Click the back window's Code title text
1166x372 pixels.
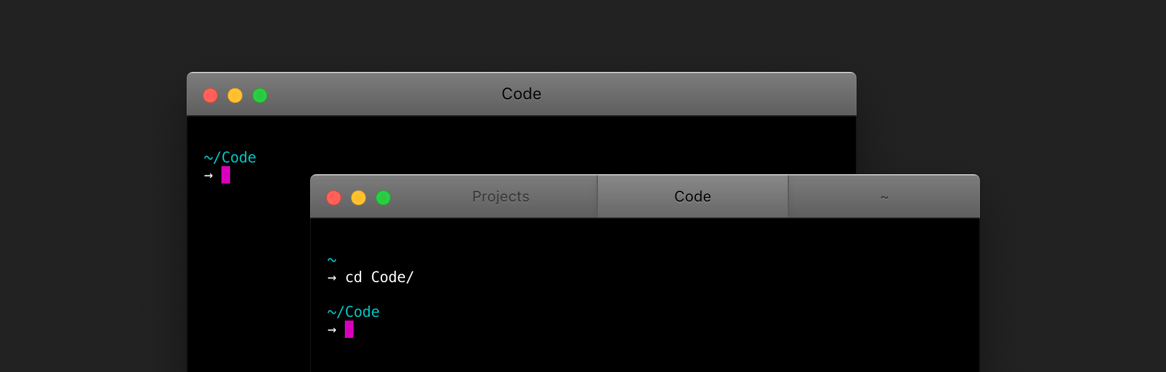tap(522, 94)
